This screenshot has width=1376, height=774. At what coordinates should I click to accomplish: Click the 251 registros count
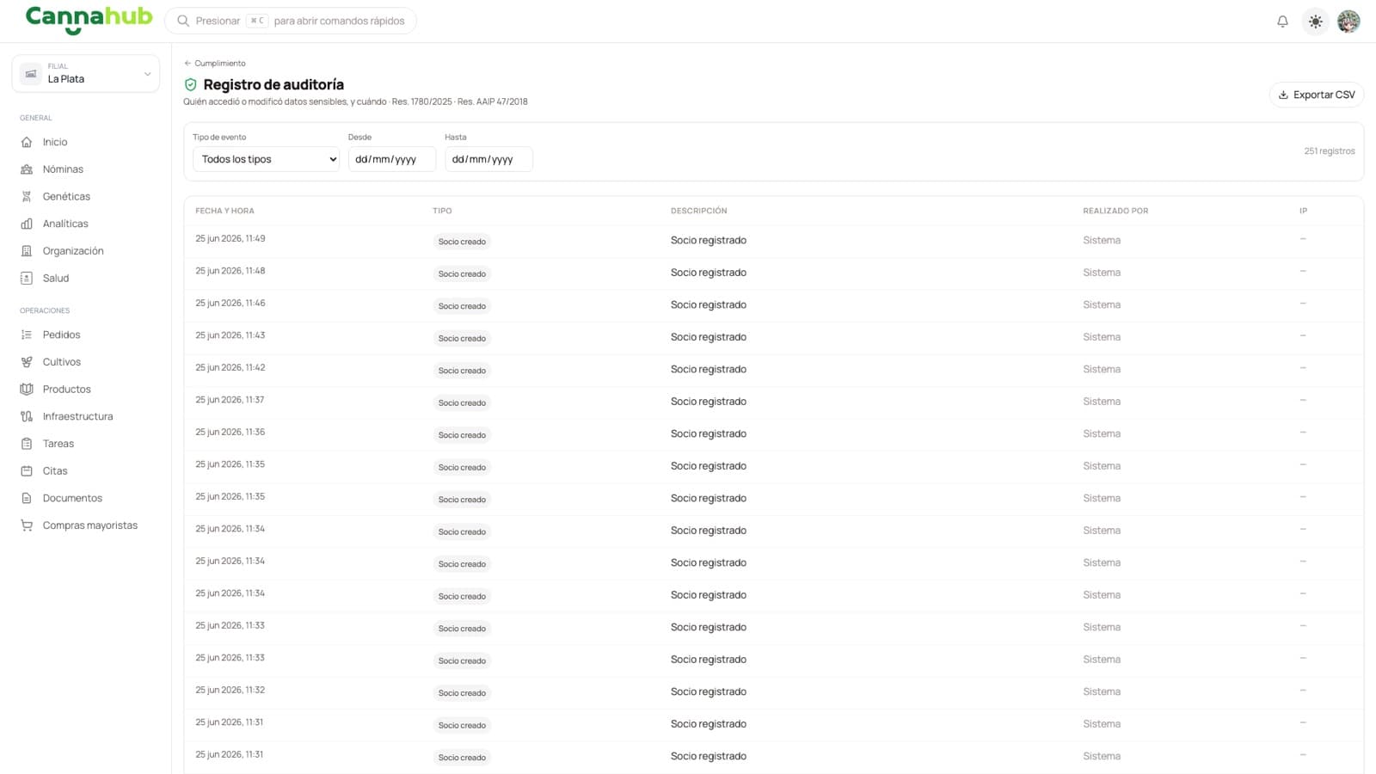click(x=1330, y=151)
